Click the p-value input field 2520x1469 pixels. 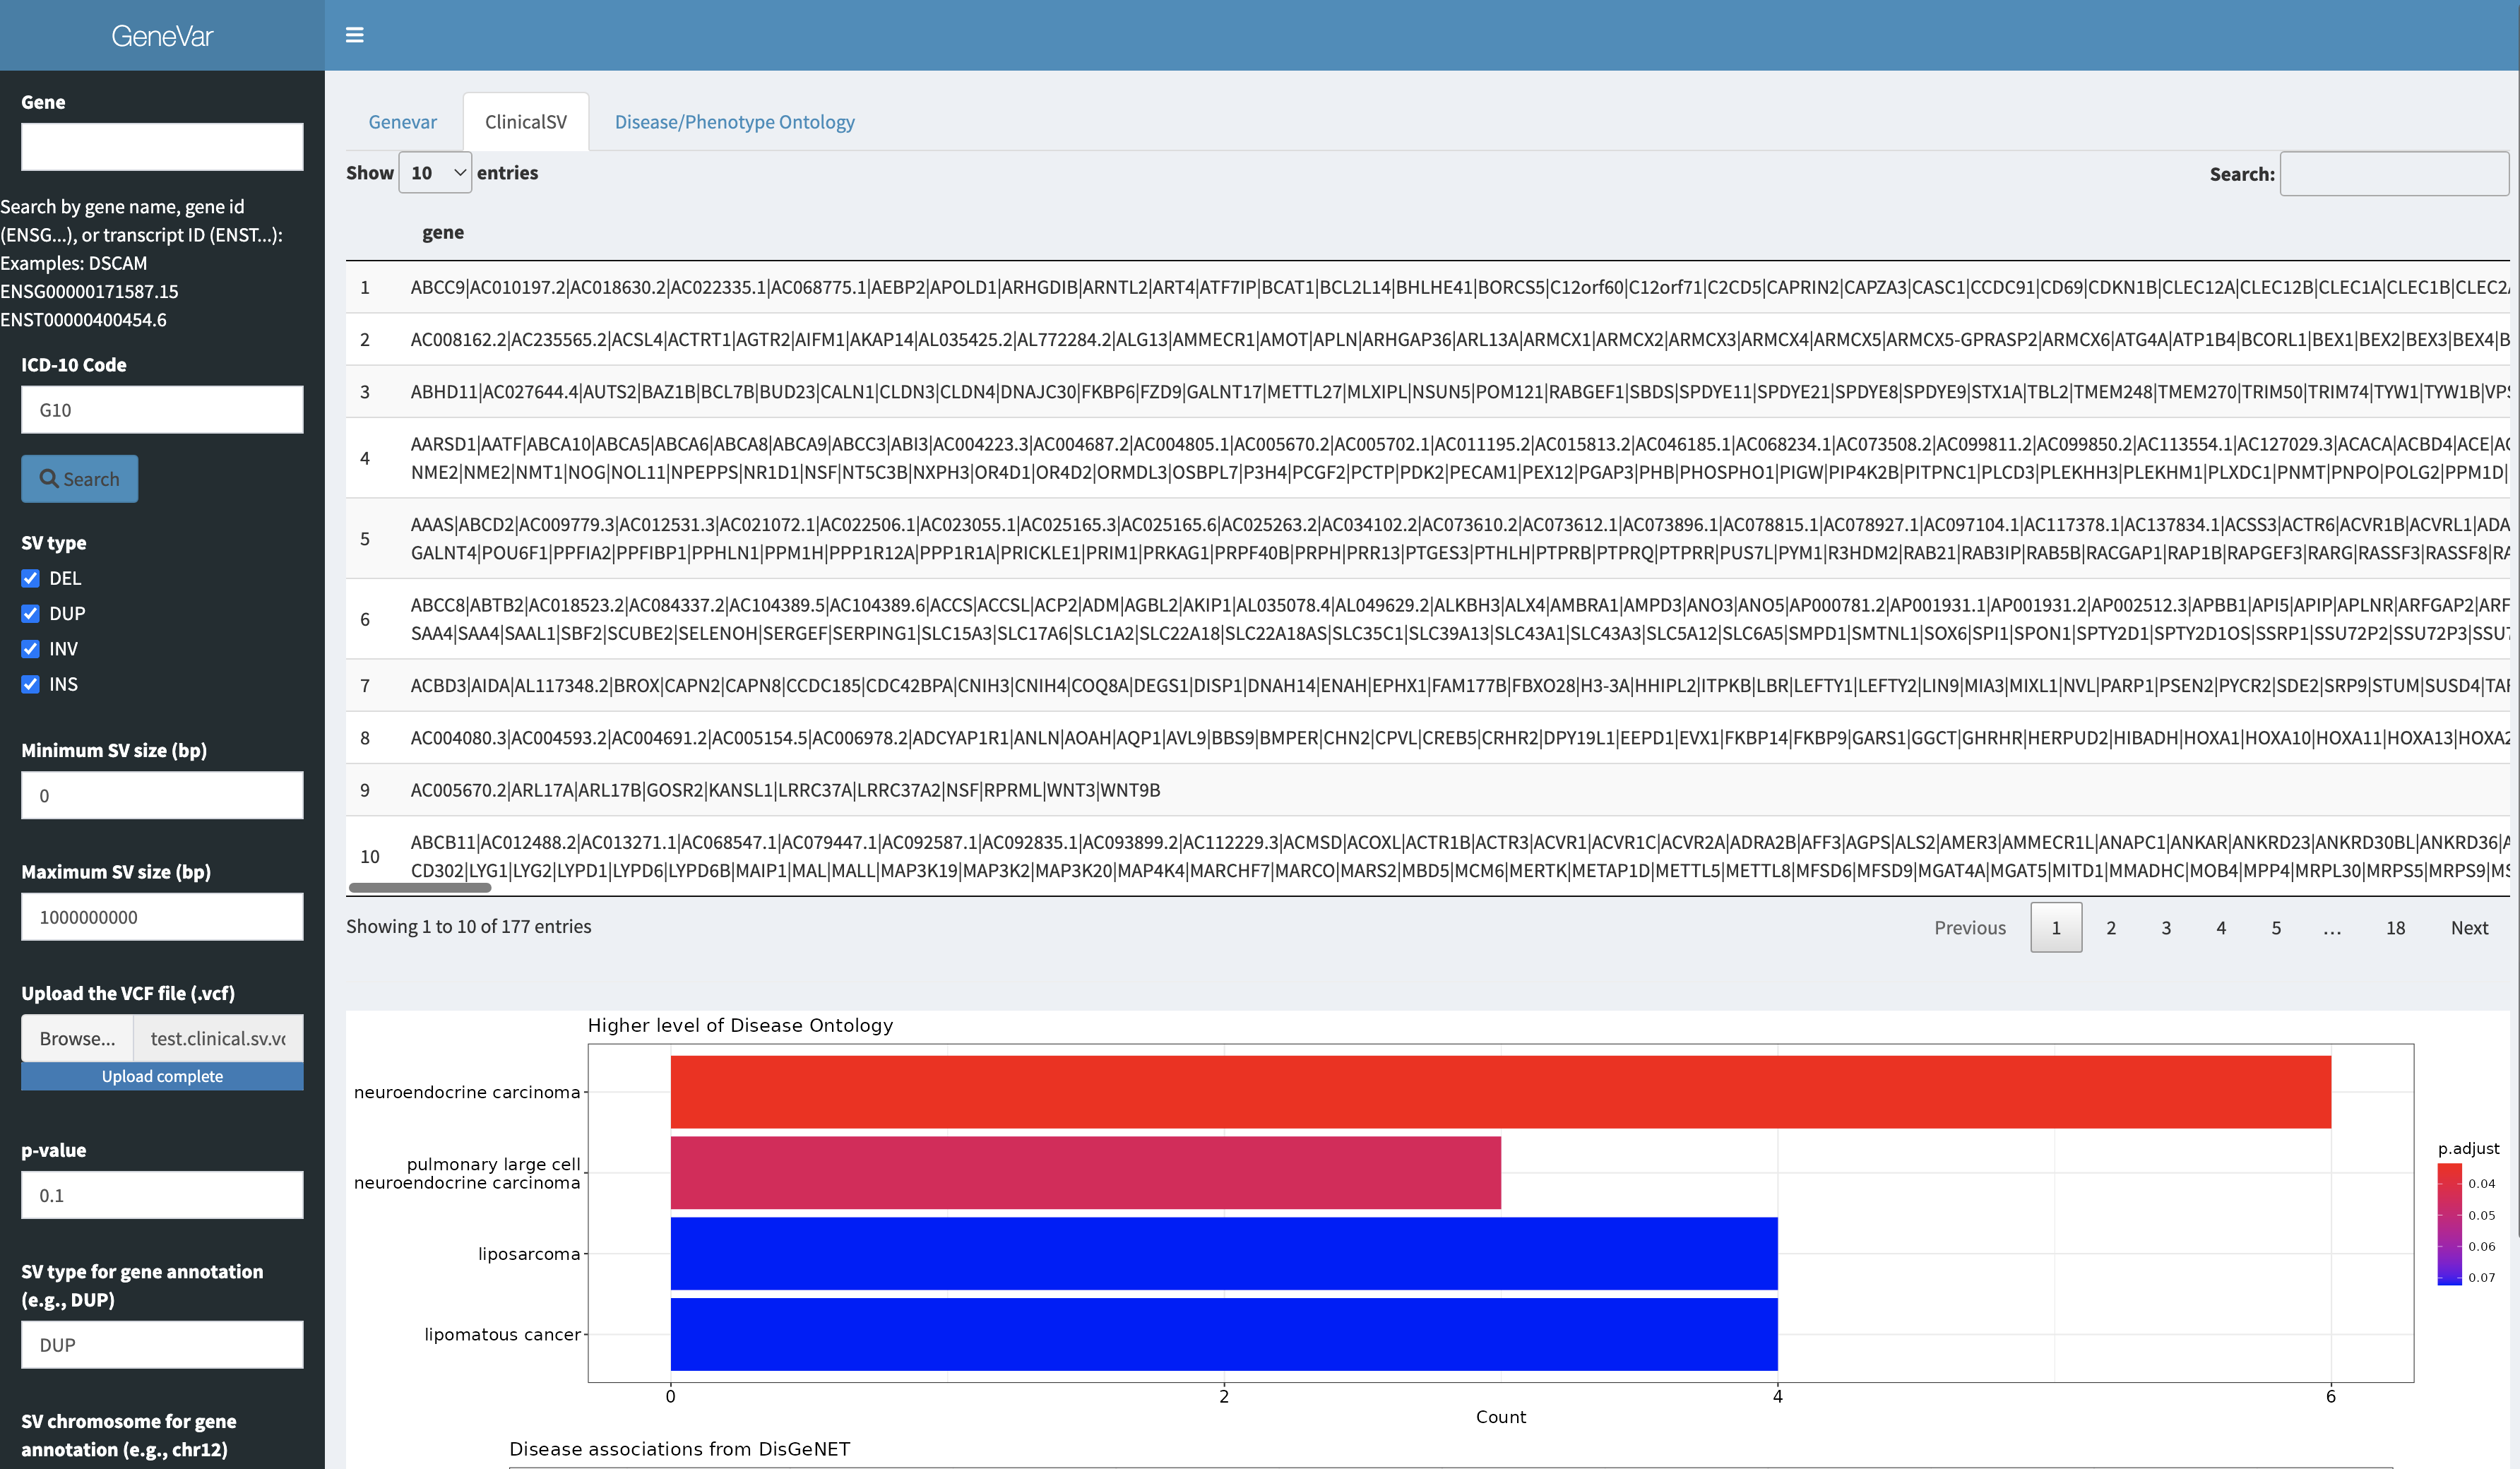(162, 1195)
